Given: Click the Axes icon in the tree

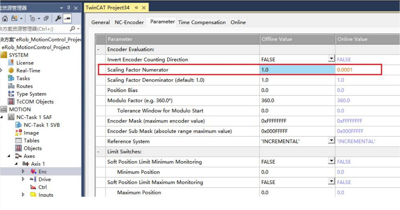Looking at the screenshot, I should pos(18,156).
